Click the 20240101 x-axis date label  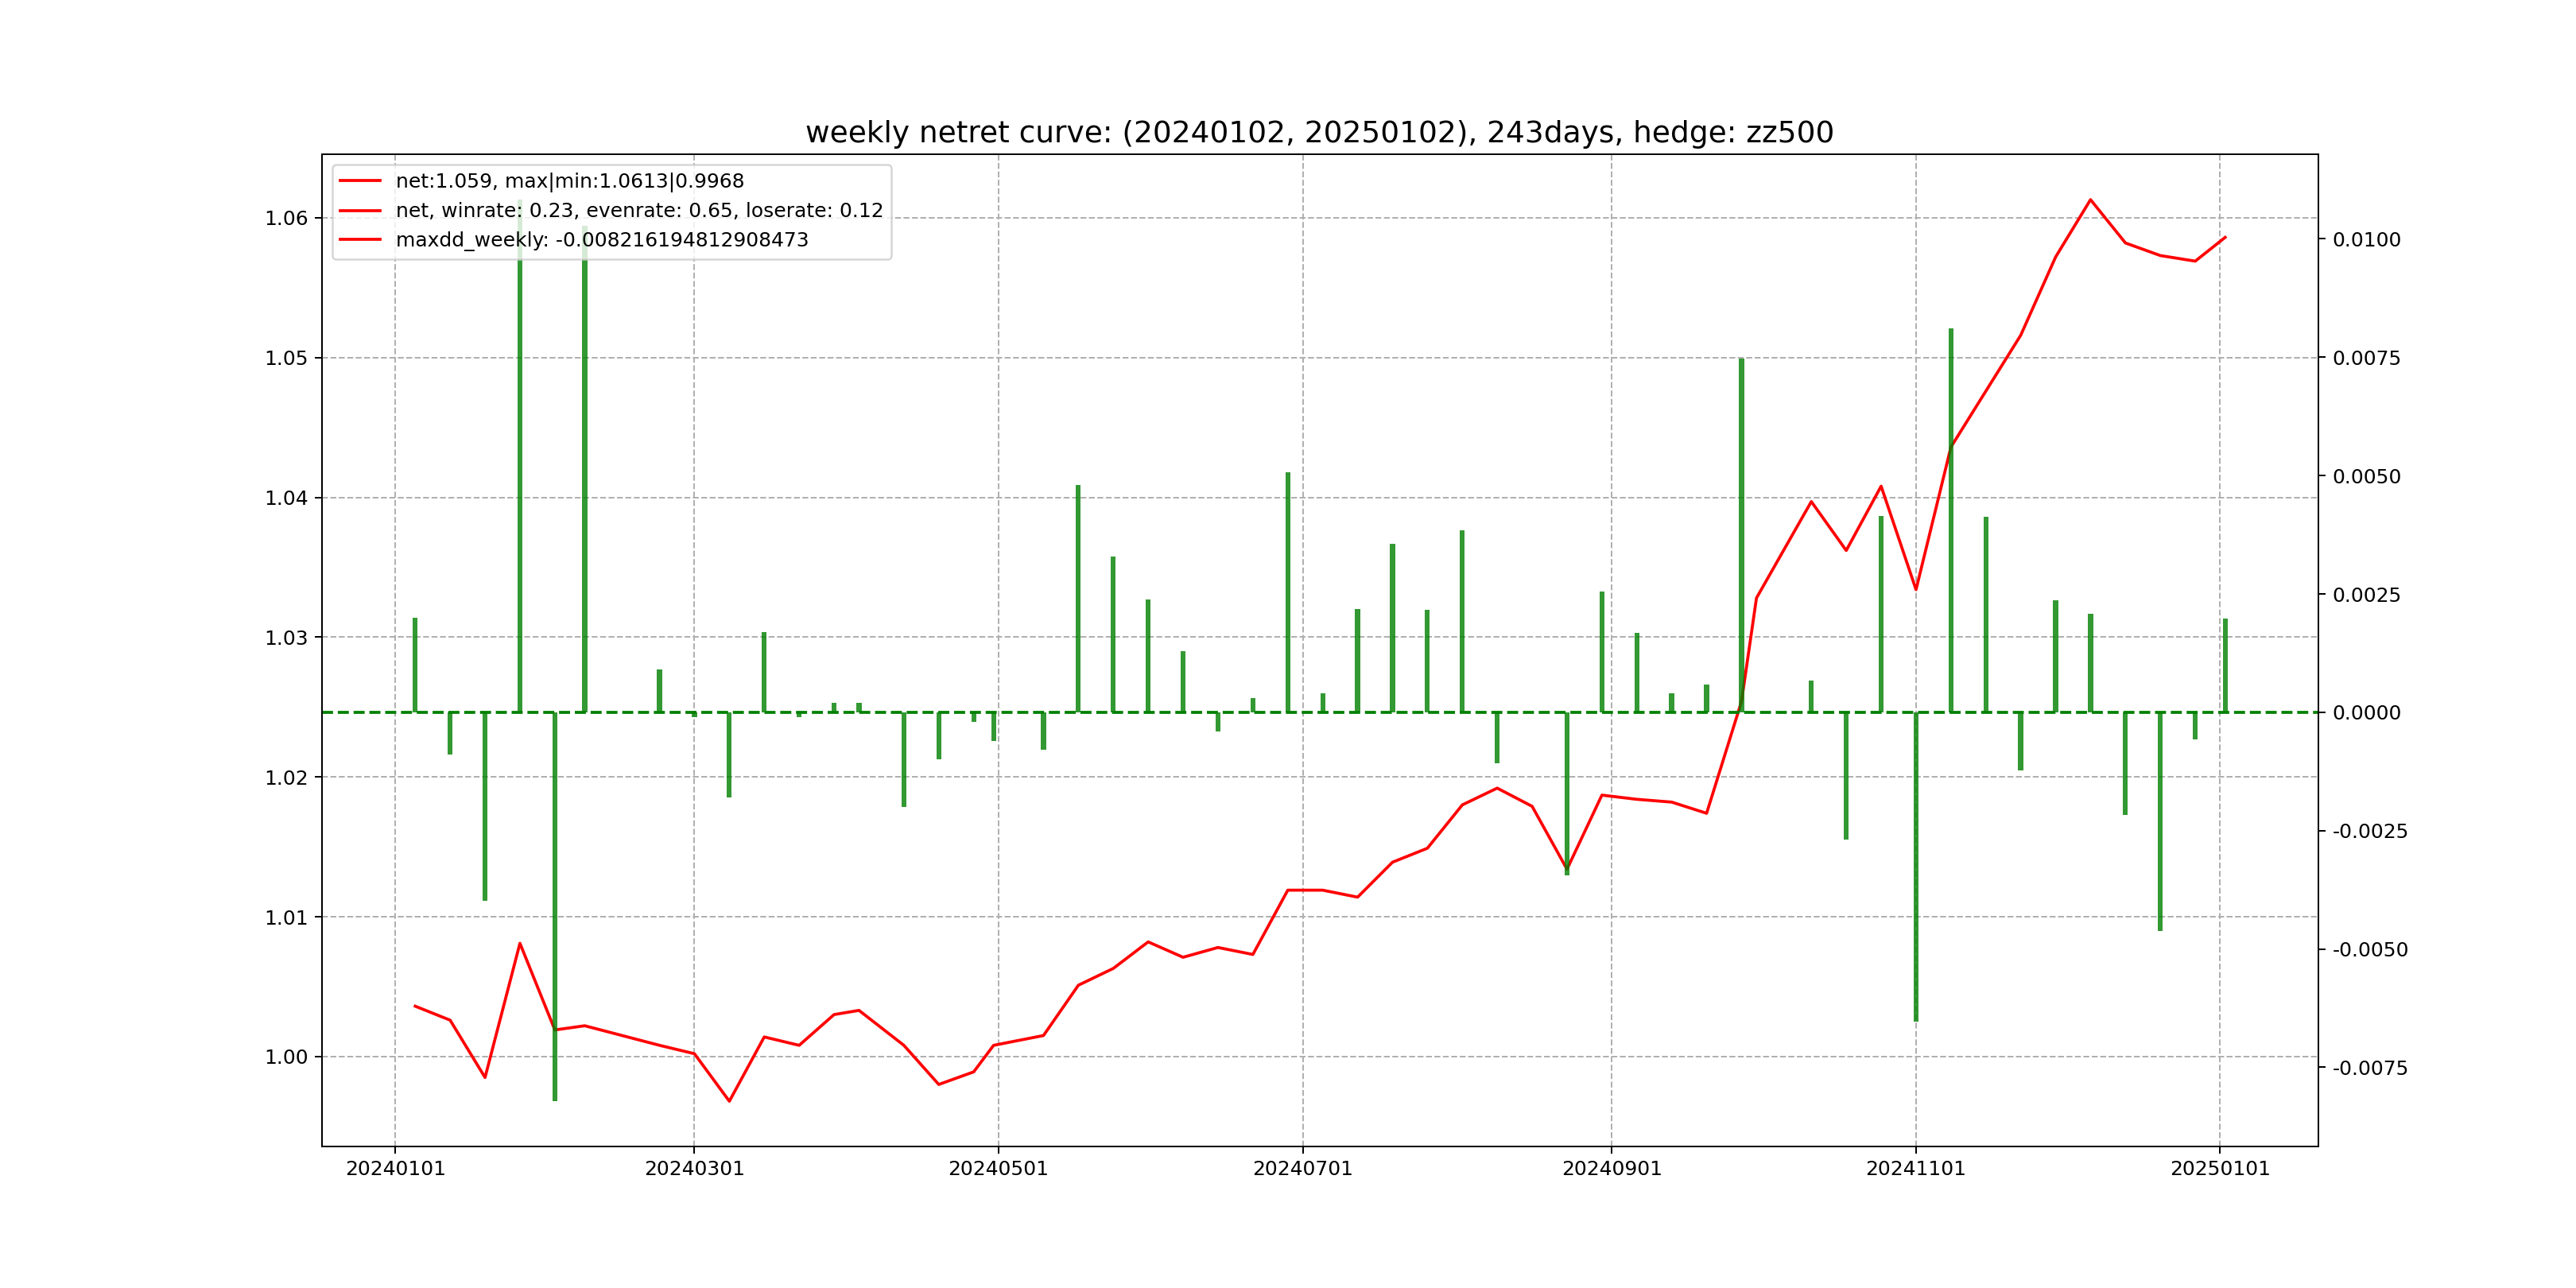click(x=395, y=1169)
